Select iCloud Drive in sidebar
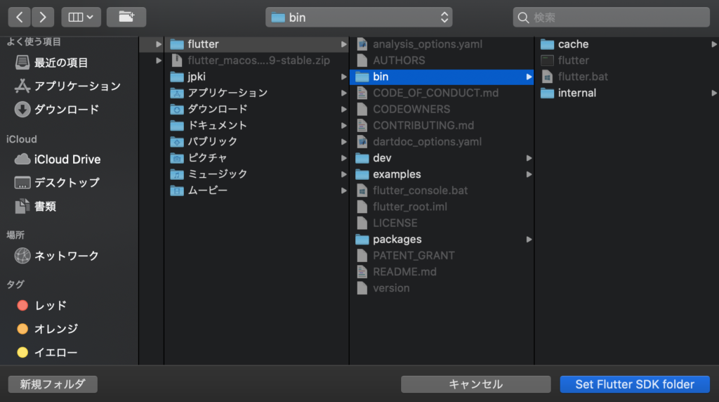The height and width of the screenshot is (402, 719). tap(58, 160)
